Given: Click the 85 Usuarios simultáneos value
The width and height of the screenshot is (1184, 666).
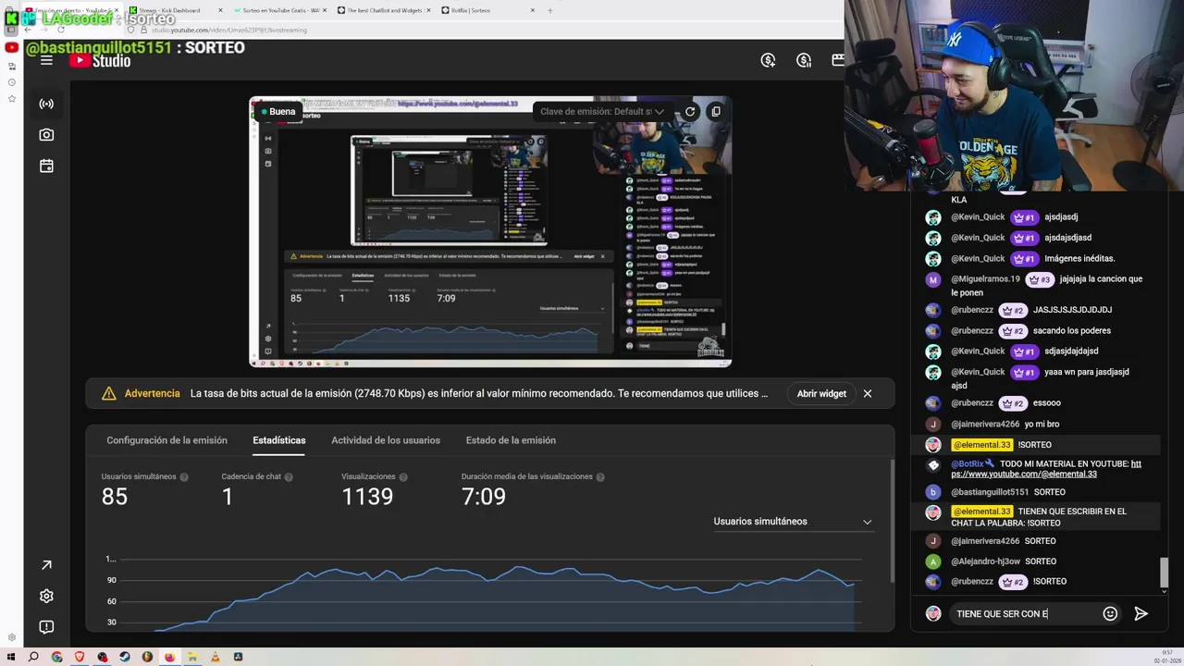Looking at the screenshot, I should click(115, 497).
